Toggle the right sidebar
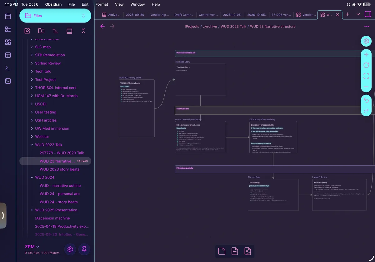This screenshot has height=262, width=375. pos(368,14)
